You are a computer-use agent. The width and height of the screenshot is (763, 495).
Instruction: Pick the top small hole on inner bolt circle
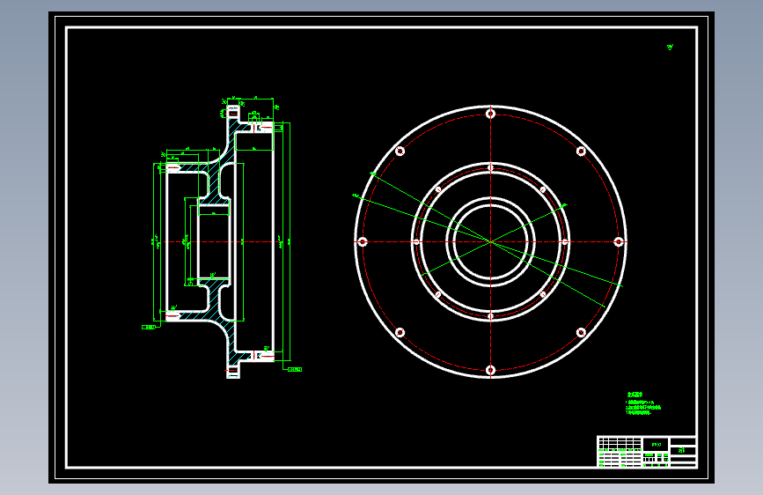(490, 167)
